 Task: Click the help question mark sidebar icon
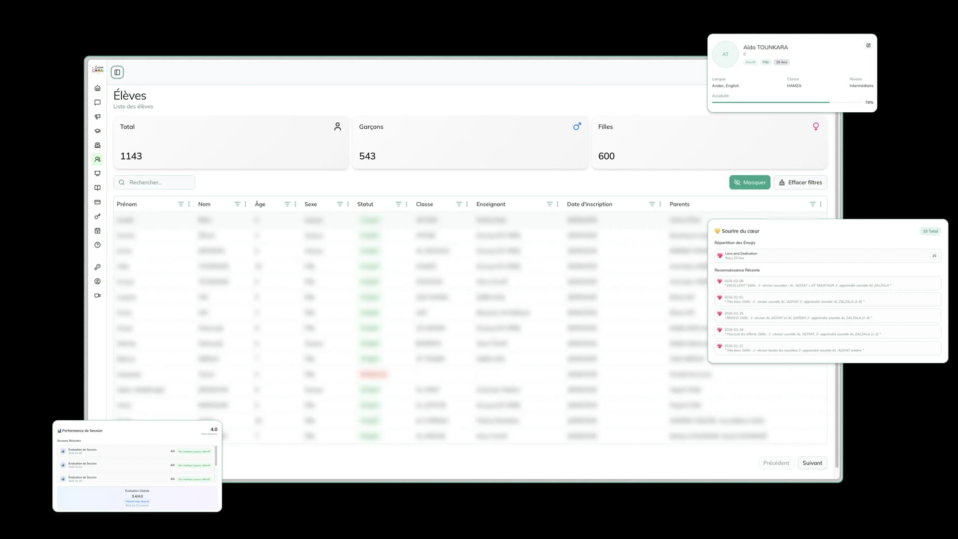coord(98,245)
